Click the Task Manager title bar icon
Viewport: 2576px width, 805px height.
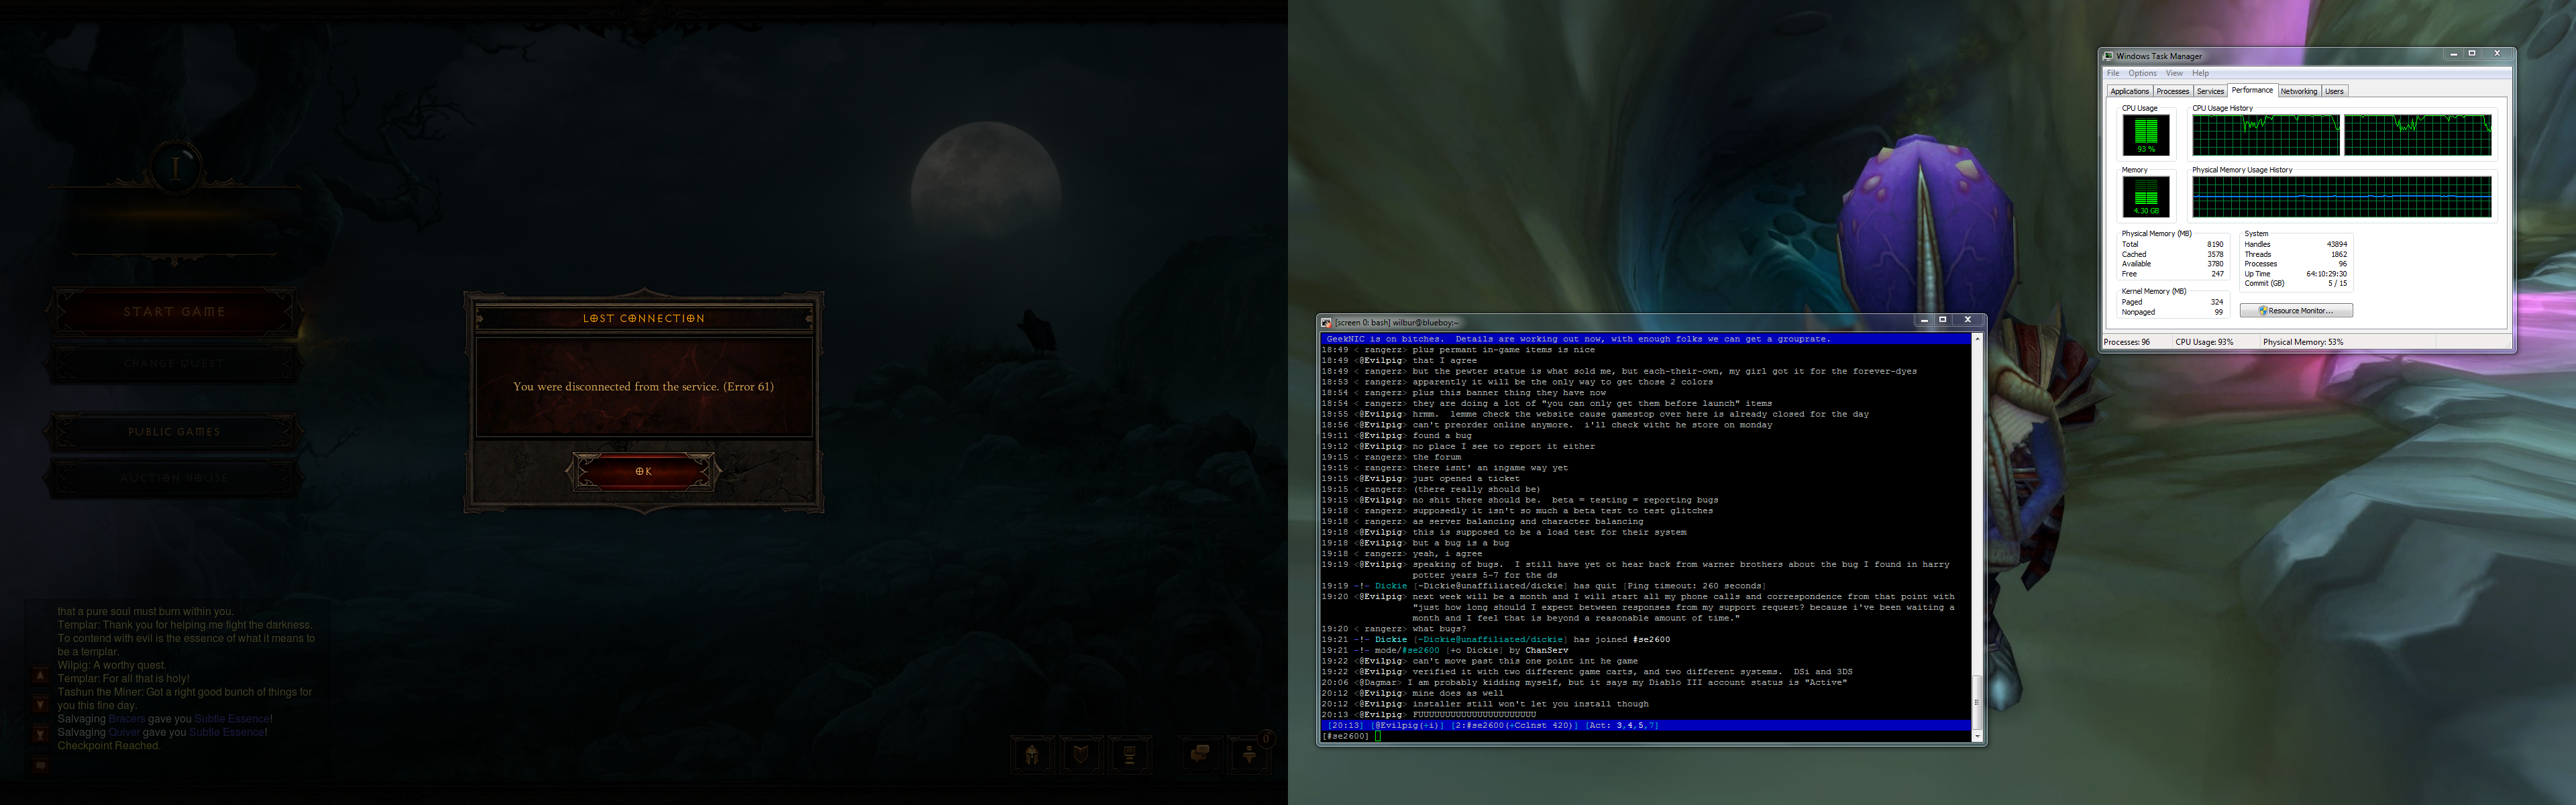(2109, 56)
